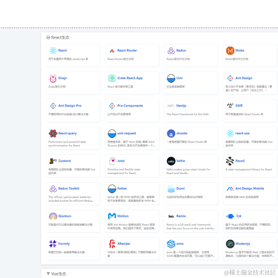Select the Ant Design title link

pos(244,78)
